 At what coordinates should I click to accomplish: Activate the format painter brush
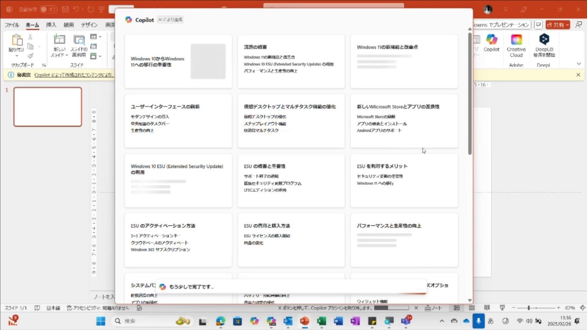[x=30, y=56]
